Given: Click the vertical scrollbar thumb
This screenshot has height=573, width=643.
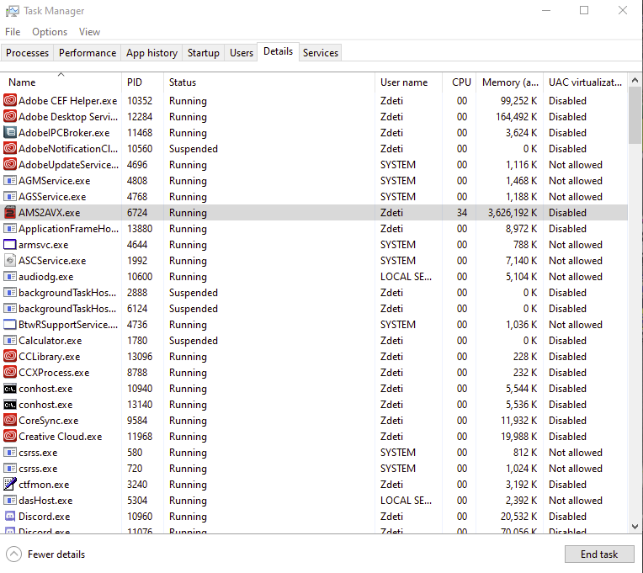Looking at the screenshot, I should pos(635,115).
